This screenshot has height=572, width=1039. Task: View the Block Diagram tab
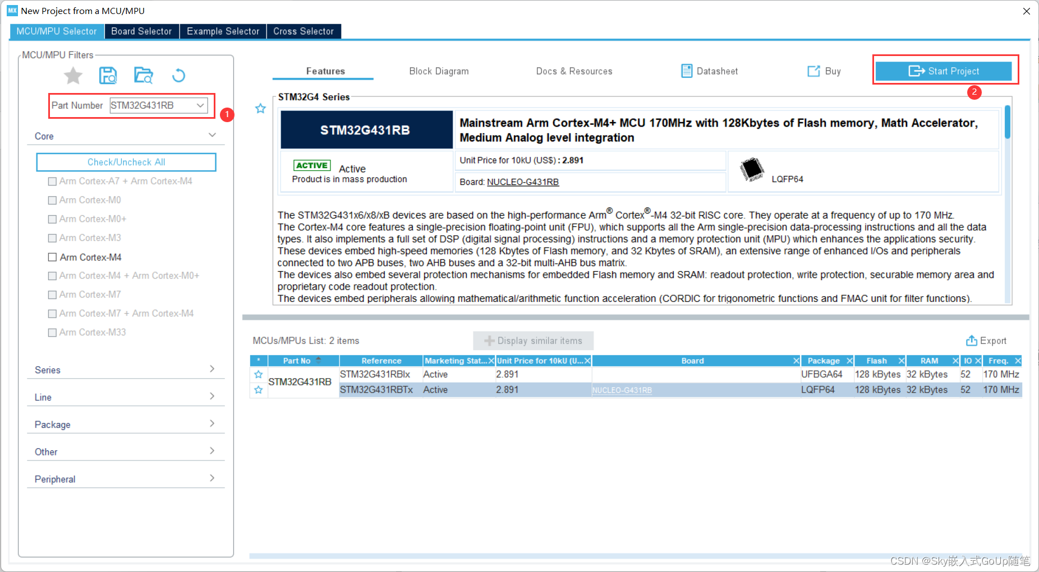coord(439,71)
